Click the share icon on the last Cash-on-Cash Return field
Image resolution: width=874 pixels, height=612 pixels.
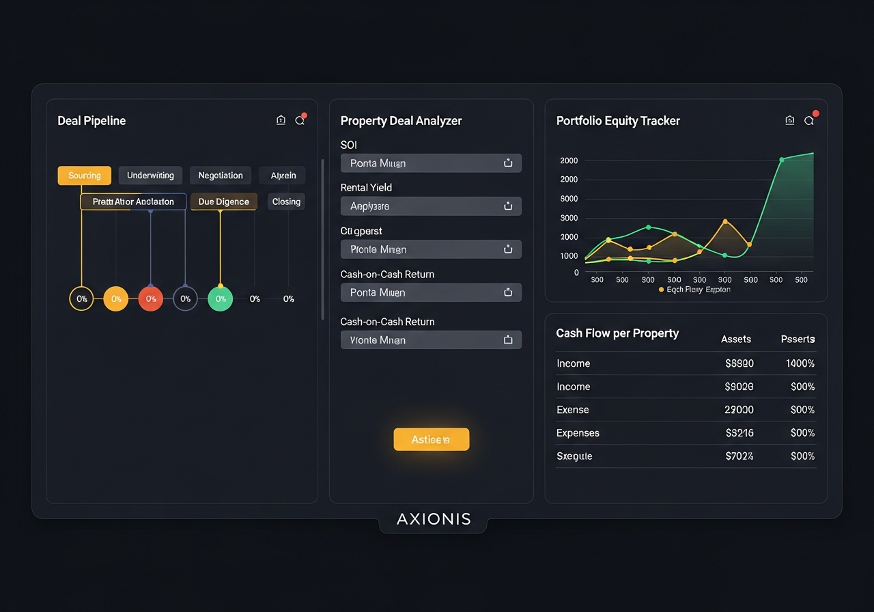(508, 339)
